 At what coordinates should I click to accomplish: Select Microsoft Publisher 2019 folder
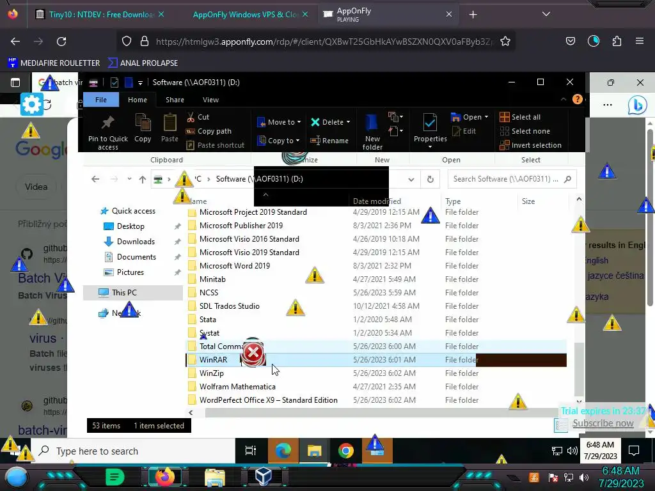pos(241,226)
